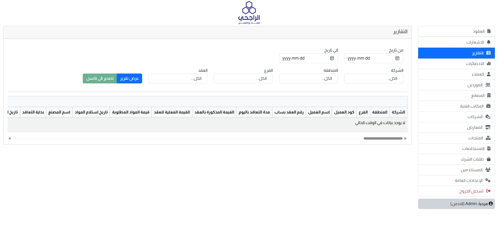Screen dimensions: 498x238
Task: Open the purchase requests shopping bag icon
Action: point(489,159)
